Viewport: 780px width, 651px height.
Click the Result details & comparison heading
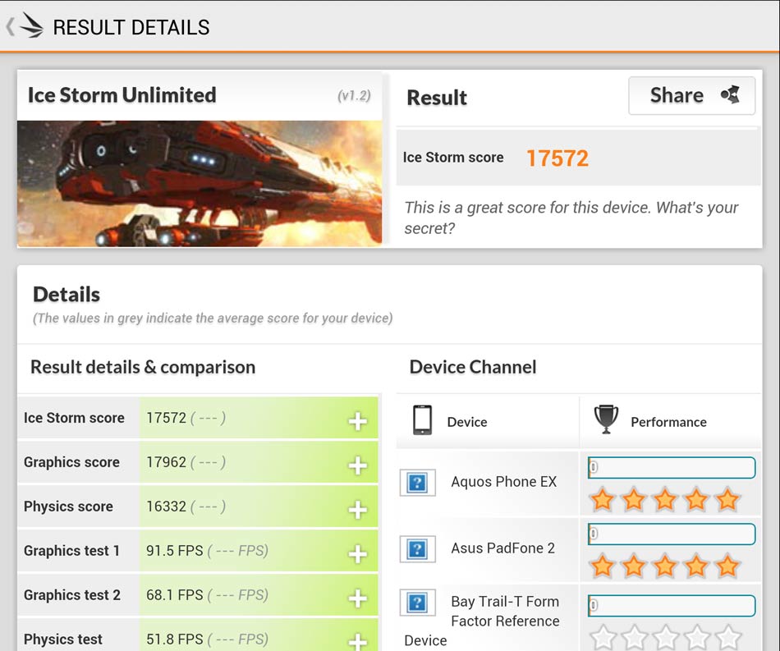(x=143, y=367)
